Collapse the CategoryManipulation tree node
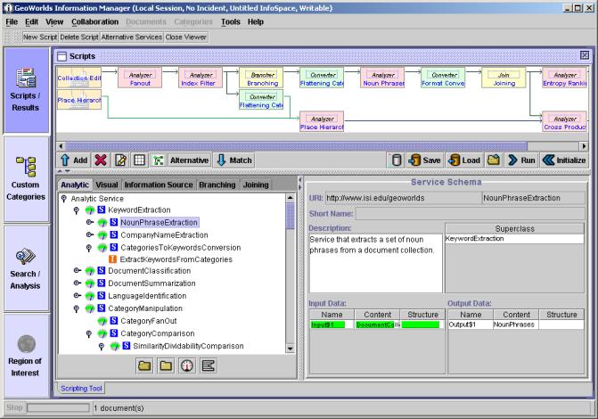 coord(77,308)
